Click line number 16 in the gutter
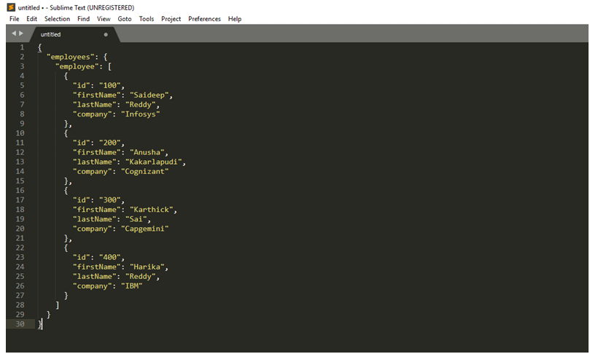590x354 pixels. pos(20,190)
